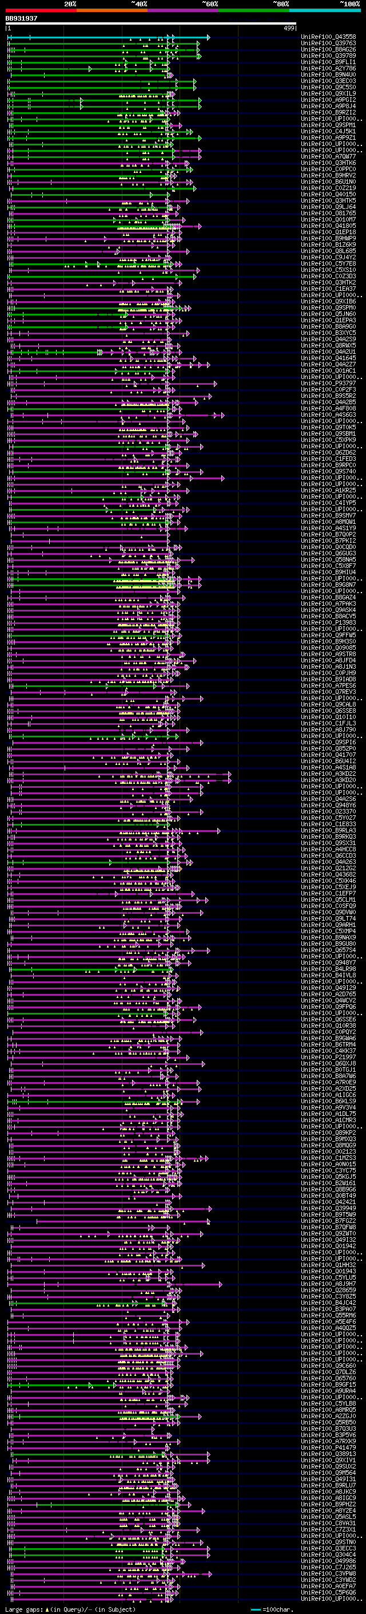Select hit UniRef100_Q9SPM1
366x1614 pixels.
pos(328,125)
